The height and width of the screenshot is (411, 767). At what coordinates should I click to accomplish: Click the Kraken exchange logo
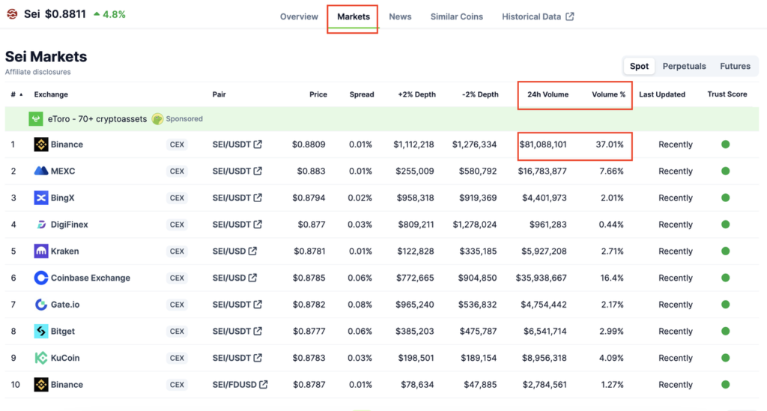coord(41,252)
